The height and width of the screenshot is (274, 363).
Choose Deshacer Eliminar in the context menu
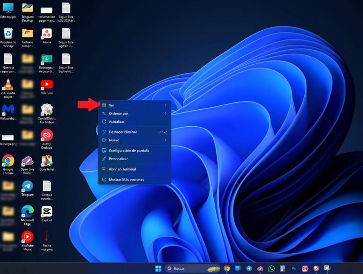135,132
